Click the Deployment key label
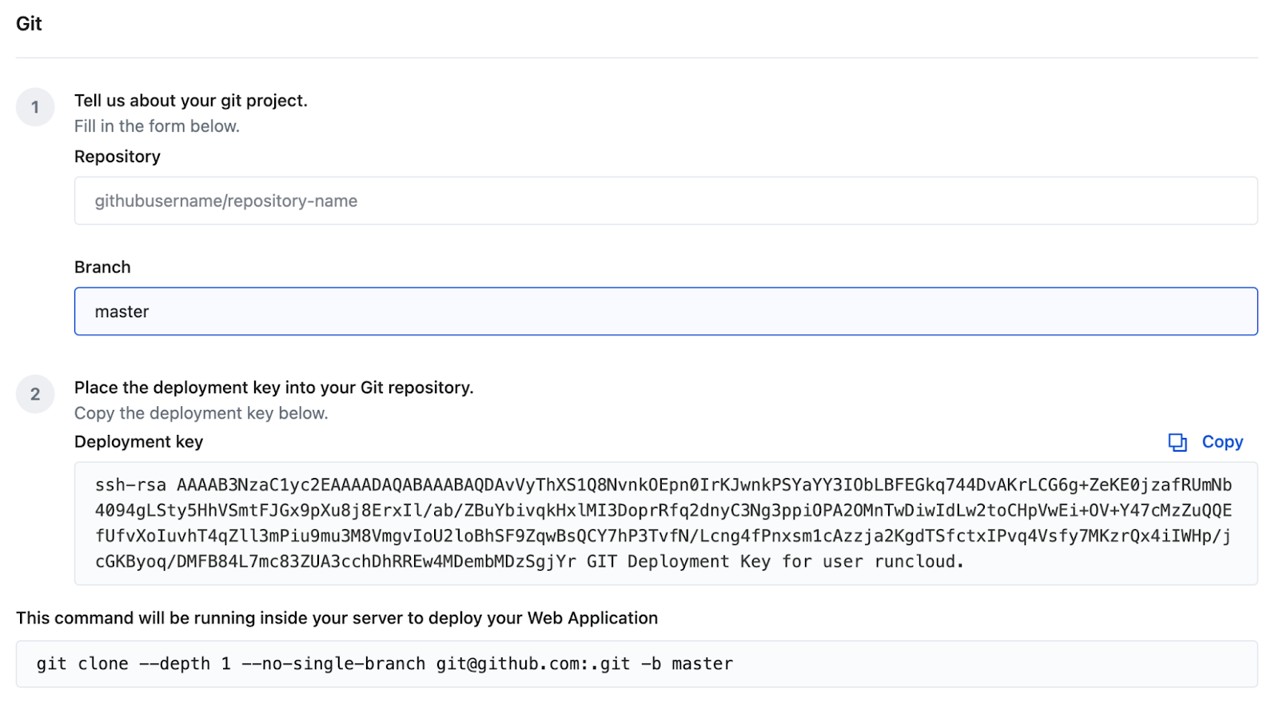 coord(139,442)
